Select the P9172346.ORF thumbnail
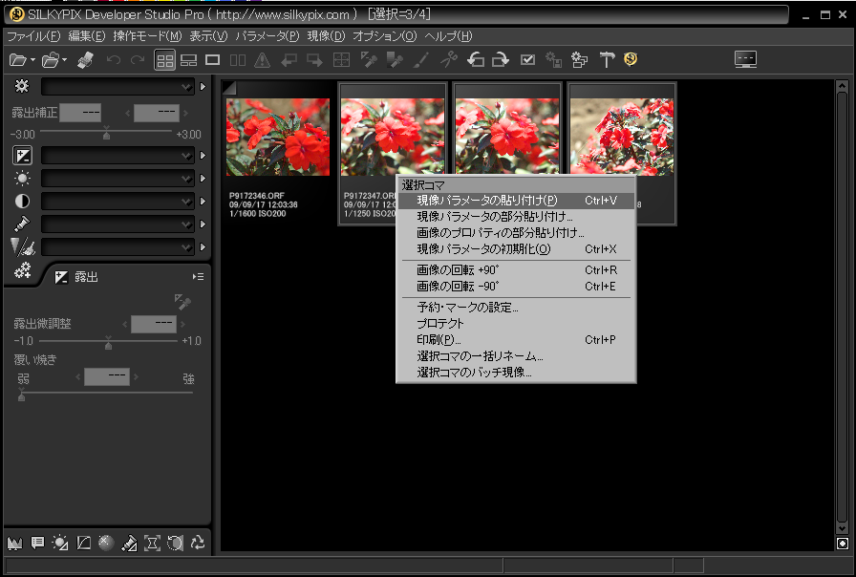This screenshot has width=856, height=577. coord(278,138)
